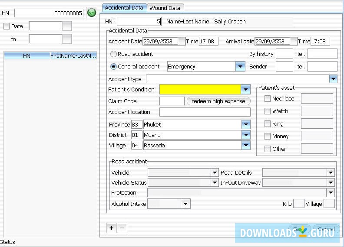
Task: Click the Sender input field
Action: point(284,66)
